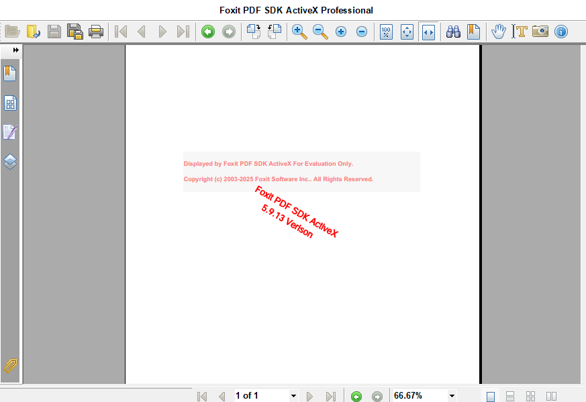
Task: Go to next page in the bottom bar
Action: [309, 396]
